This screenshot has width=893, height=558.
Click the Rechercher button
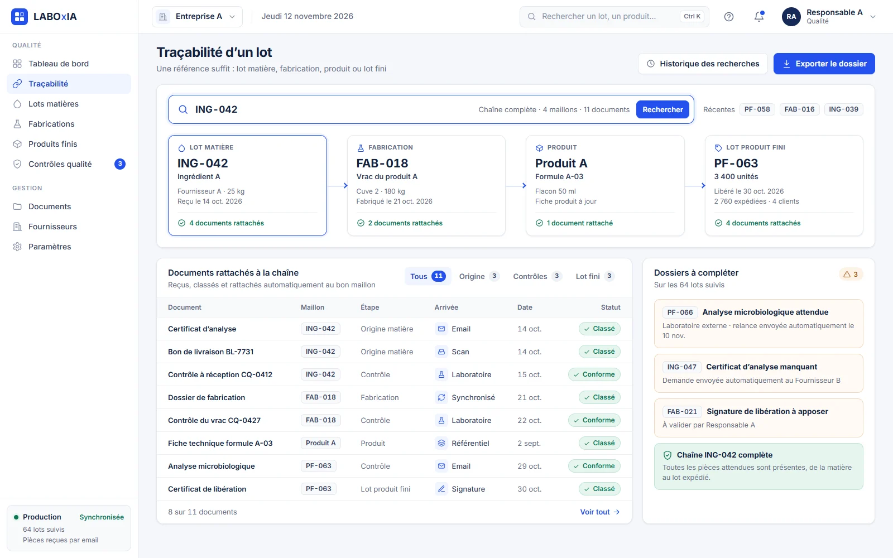coord(662,109)
